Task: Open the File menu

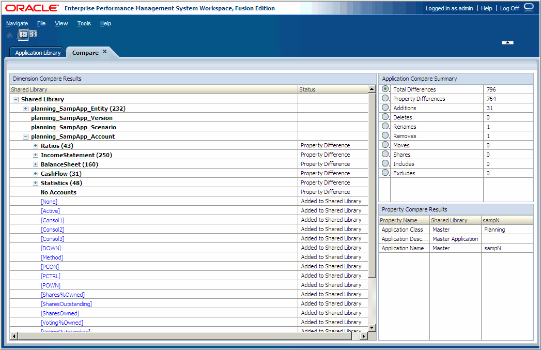Action: click(41, 23)
